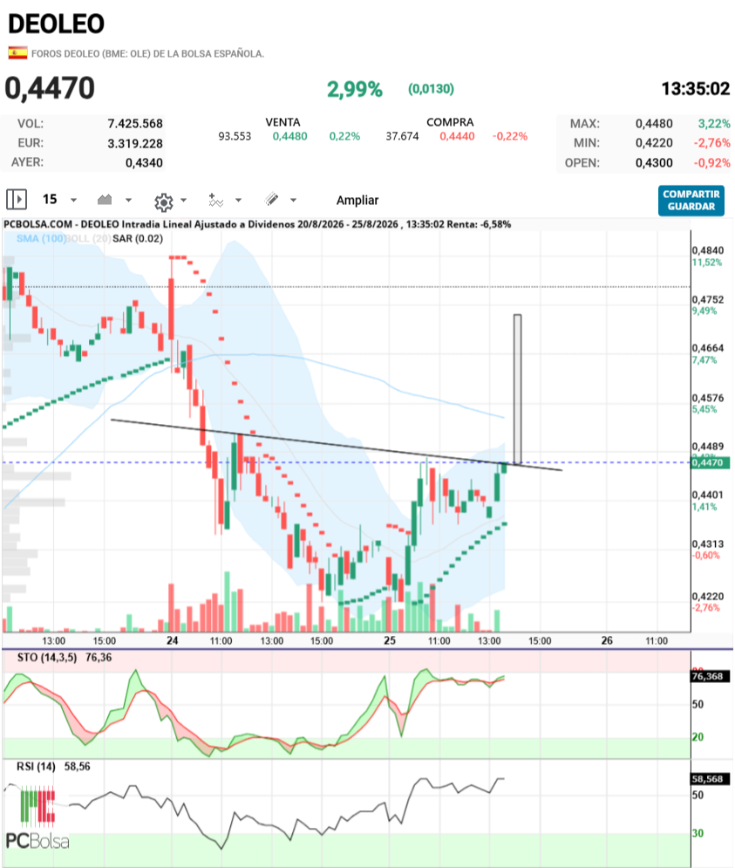Click the EUR value 3.319.228

point(135,143)
